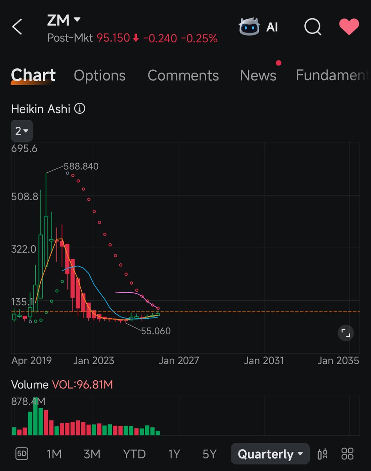371x471 pixels.
Task: Tap the Jan 2027 axis label
Action: click(x=179, y=360)
